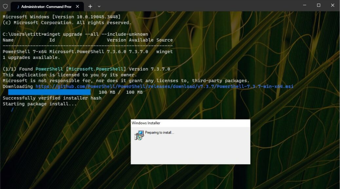Click the 'winget upgrade --all --include-unknown' command

(x=96, y=34)
